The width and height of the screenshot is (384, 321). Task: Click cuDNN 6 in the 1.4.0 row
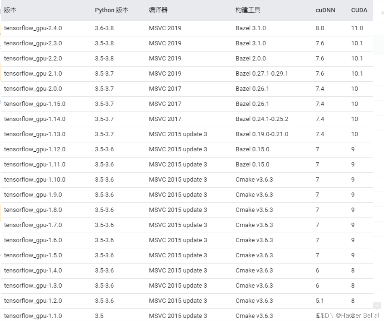coord(318,271)
